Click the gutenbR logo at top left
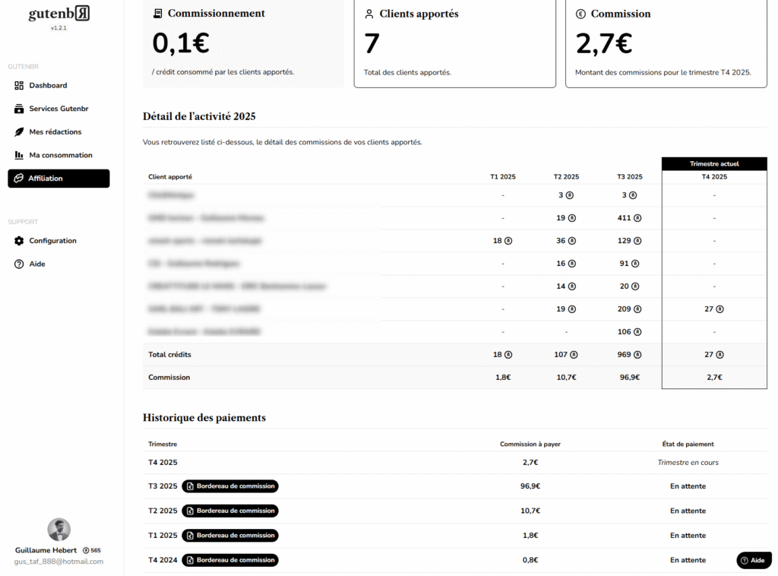 tap(59, 14)
